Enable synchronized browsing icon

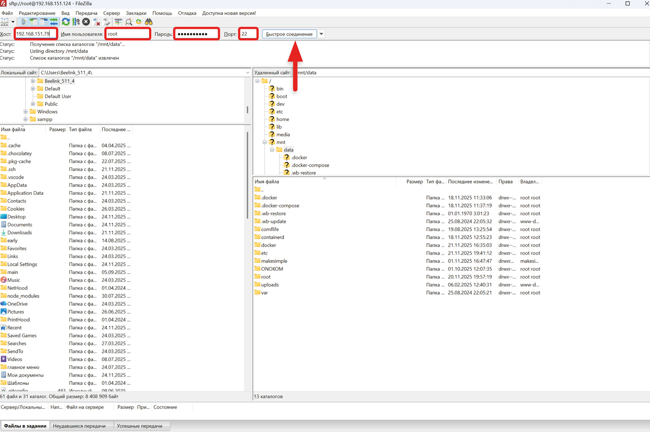coord(139,22)
